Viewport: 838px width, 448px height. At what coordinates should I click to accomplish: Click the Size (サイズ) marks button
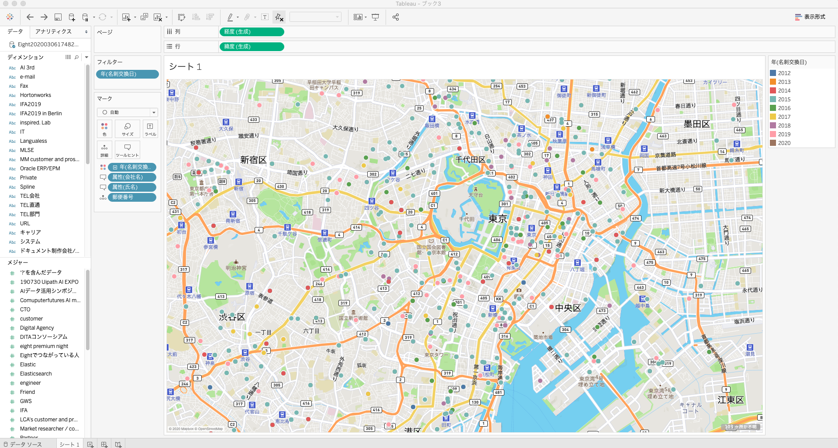(x=128, y=129)
